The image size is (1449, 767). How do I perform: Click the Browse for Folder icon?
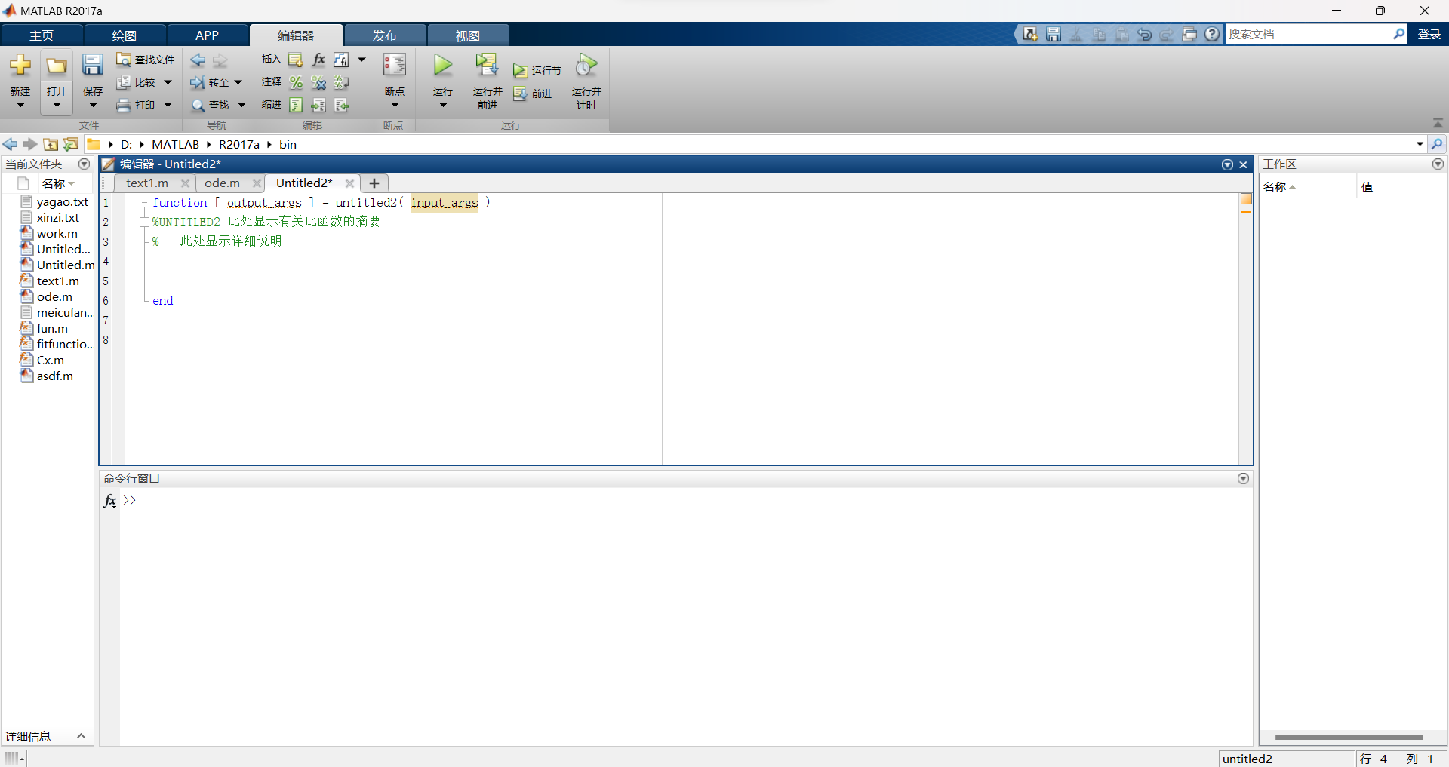71,144
